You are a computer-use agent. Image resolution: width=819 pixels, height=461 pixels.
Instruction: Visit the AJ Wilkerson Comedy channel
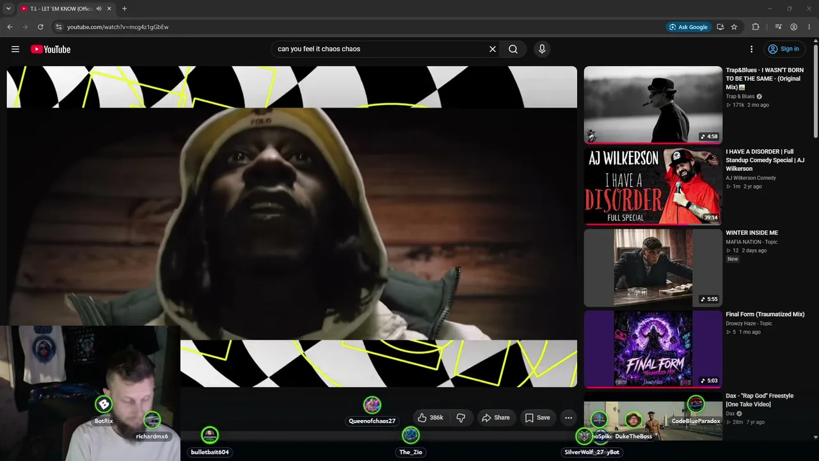(751, 178)
